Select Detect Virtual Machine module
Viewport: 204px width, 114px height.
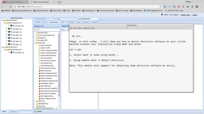pyautogui.click(x=48, y=53)
